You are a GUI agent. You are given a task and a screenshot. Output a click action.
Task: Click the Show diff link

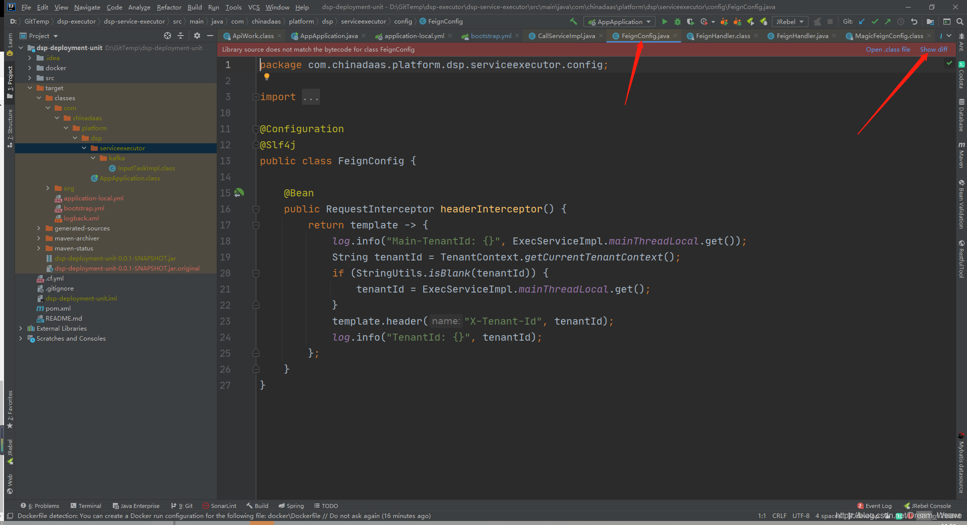933,49
